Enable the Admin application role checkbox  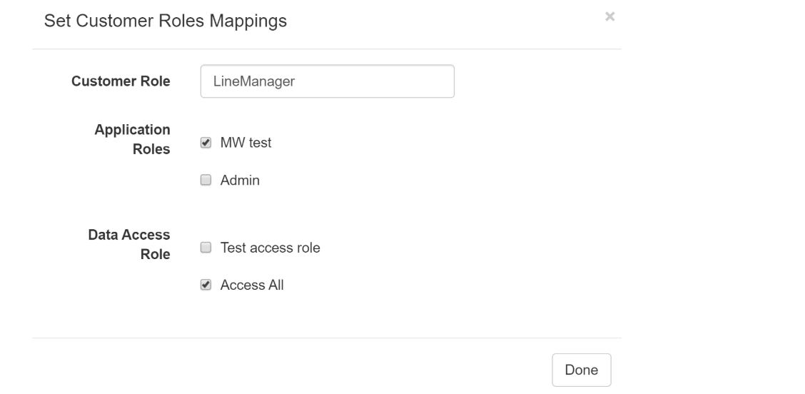pyautogui.click(x=206, y=181)
